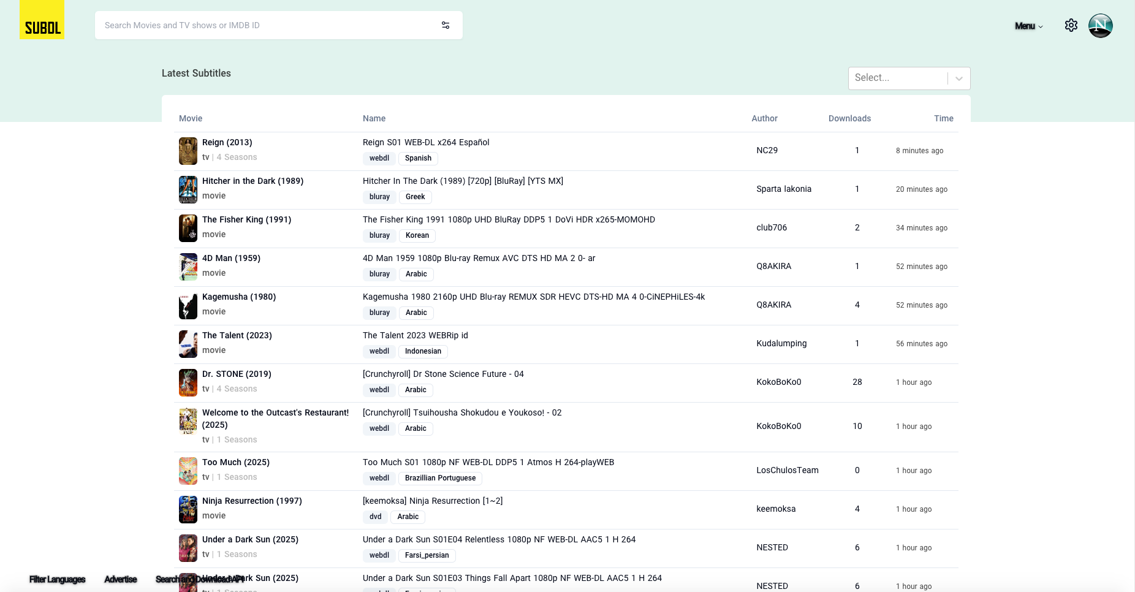This screenshot has height=592, width=1135.
Task: Open Reign (2013) poster thumbnail
Action: coord(188,151)
